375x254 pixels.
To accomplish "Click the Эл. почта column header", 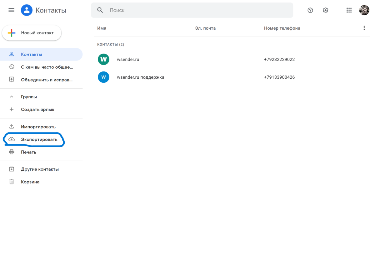I will (205, 28).
